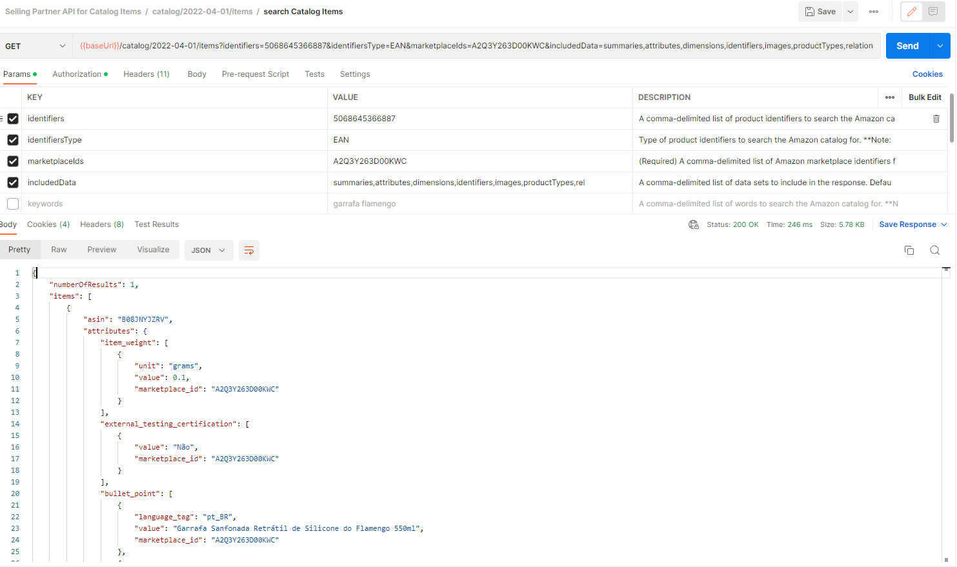The height and width of the screenshot is (567, 957).
Task: Click the Status 200 OK indicator
Action: (x=732, y=224)
